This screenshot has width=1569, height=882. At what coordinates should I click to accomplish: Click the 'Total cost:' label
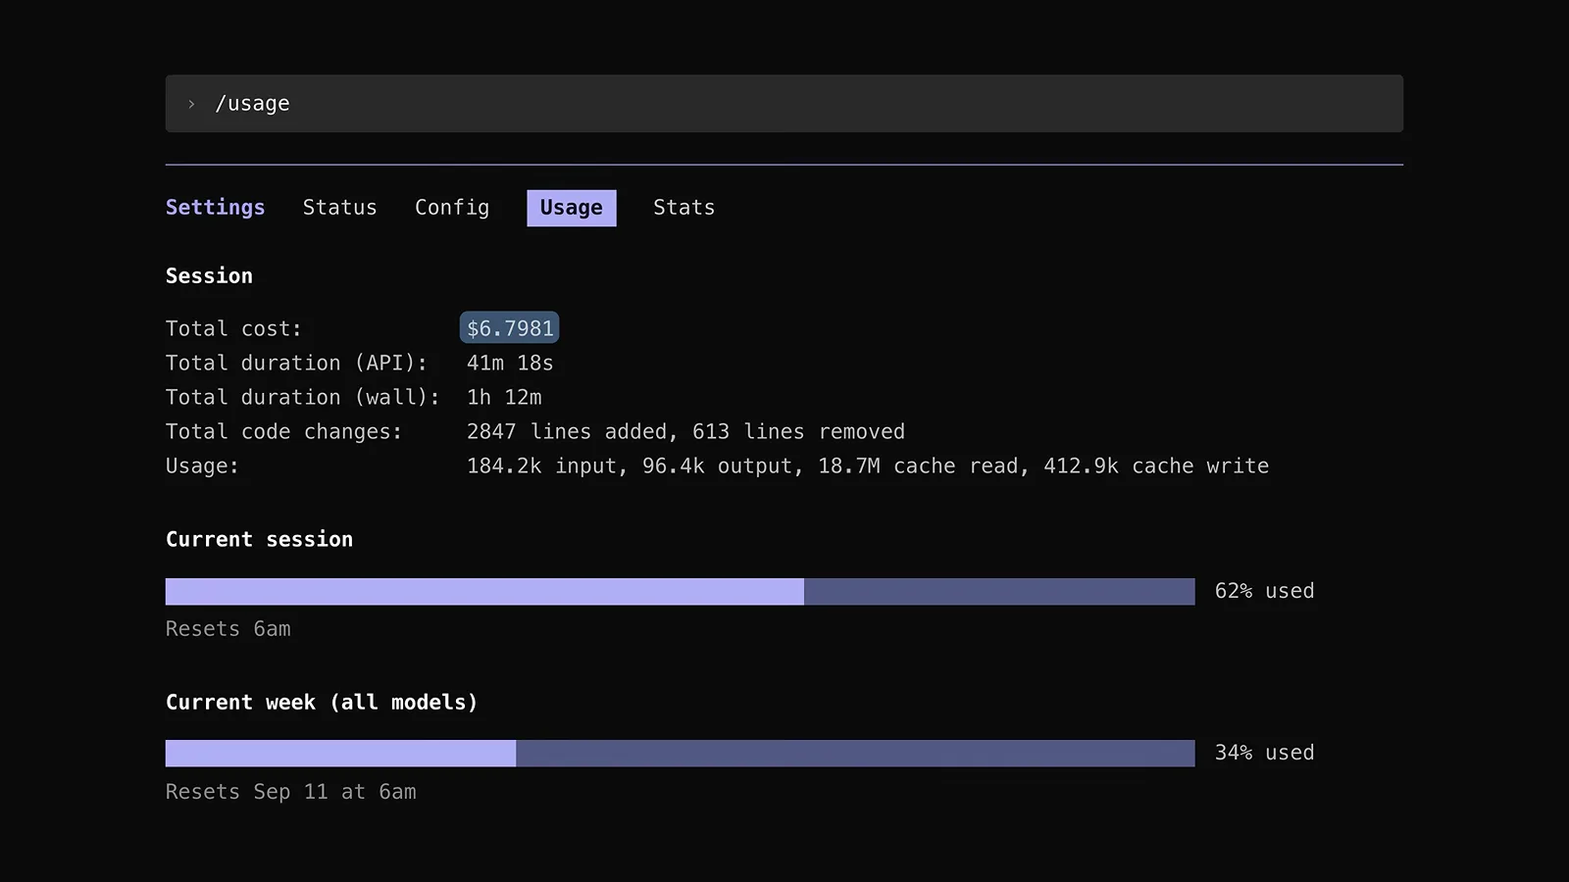(233, 328)
